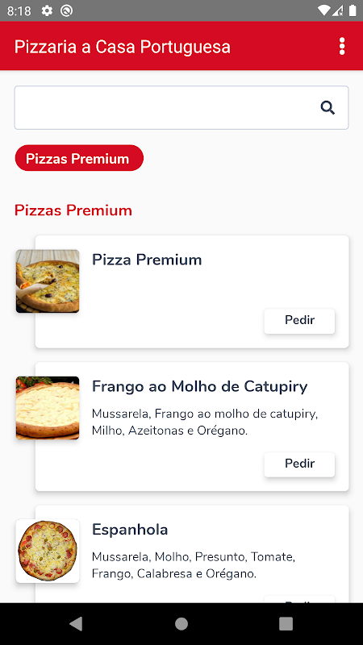Tap the Wi-Fi signal status icon
Image resolution: width=363 pixels, height=645 pixels.
click(324, 10)
